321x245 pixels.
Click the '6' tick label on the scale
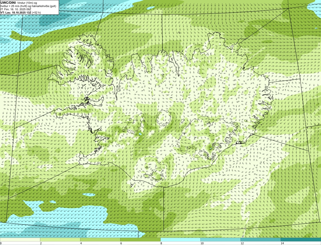121,243
